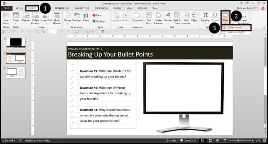
Task: Click the slide title Breaking Up Your Bullet Points
Action: (x=110, y=54)
